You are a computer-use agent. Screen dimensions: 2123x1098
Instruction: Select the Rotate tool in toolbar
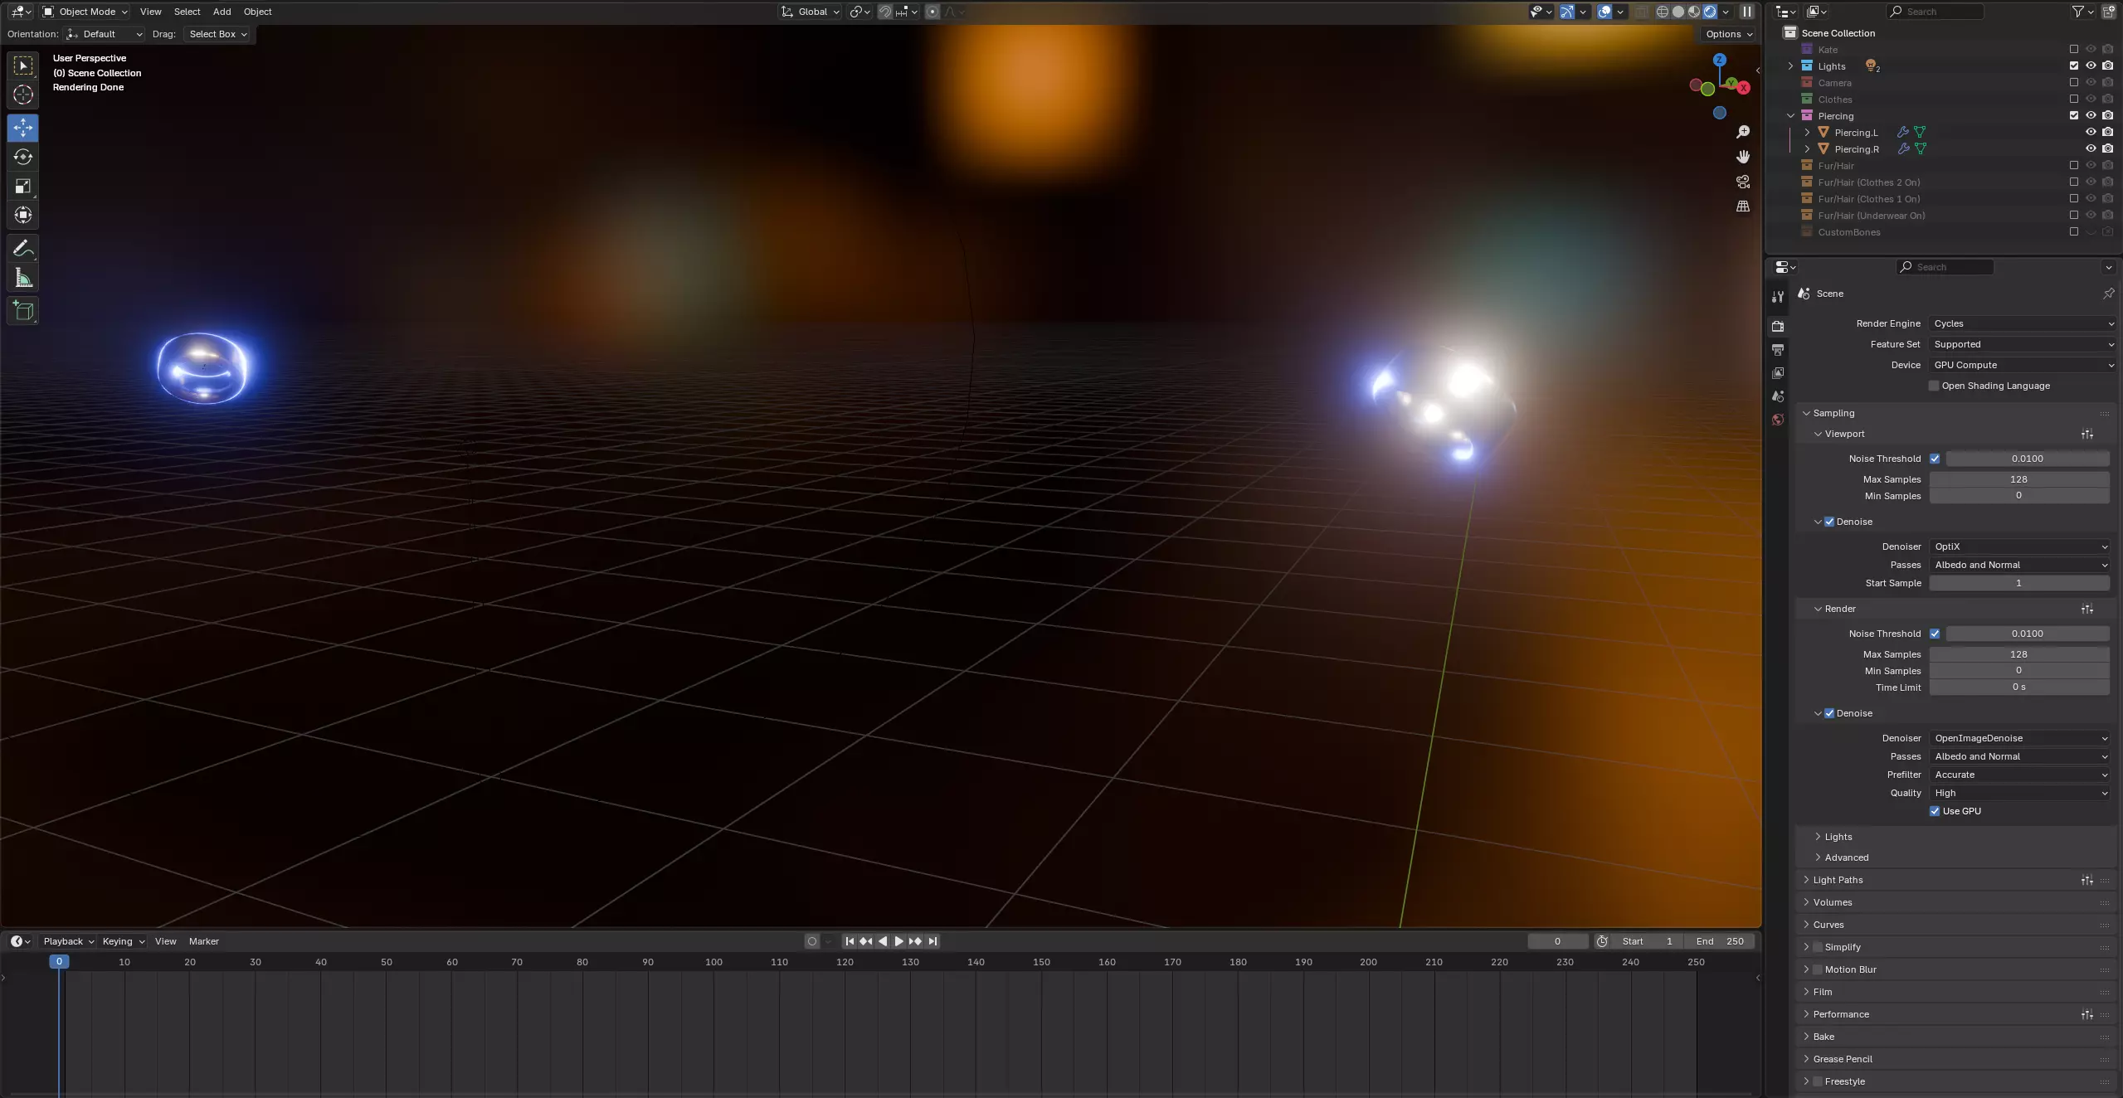pos(23,157)
